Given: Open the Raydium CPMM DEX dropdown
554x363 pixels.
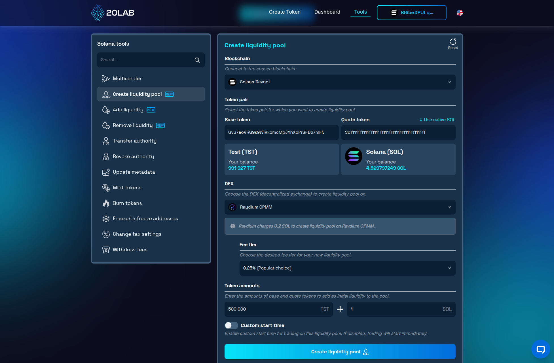Looking at the screenshot, I should tap(340, 207).
